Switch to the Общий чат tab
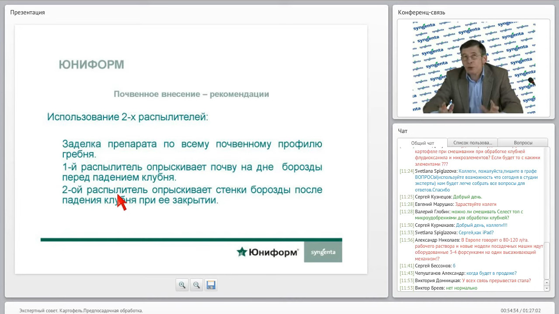 click(x=422, y=143)
